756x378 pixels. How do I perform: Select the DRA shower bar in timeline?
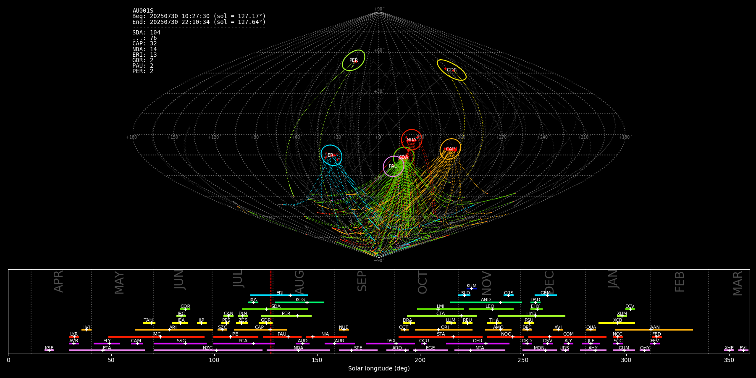(409, 323)
